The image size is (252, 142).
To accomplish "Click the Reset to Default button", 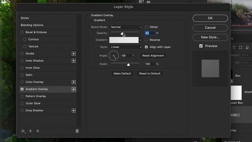I will (150, 74).
